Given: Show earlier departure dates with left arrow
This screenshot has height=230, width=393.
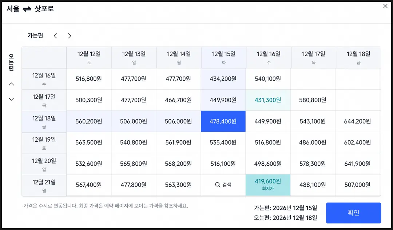Looking at the screenshot, I should point(55,36).
